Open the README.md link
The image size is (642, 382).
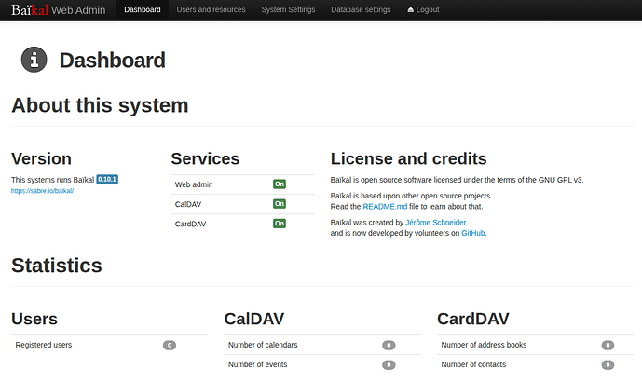tap(384, 206)
